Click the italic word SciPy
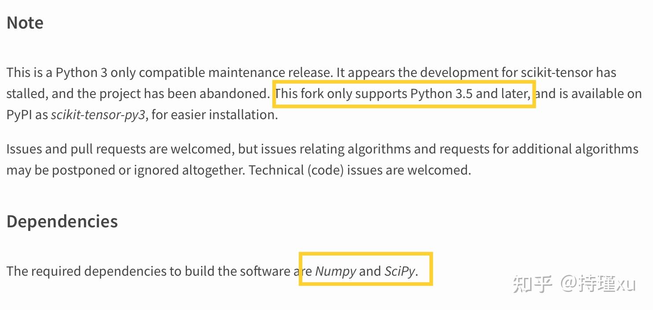This screenshot has height=310, width=653. tap(400, 271)
